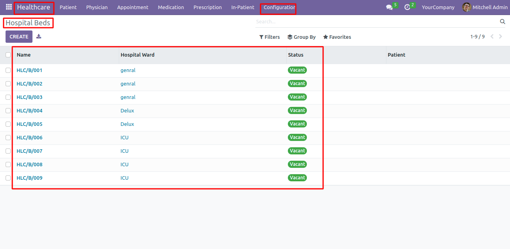Check the box for HLC/B/008
Image resolution: width=510 pixels, height=249 pixels.
coord(8,165)
